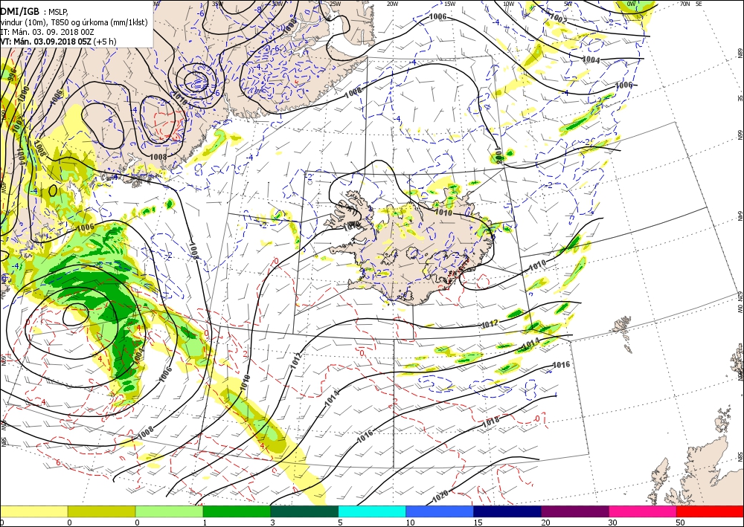
Task: Click the DMI/IGB title text
Action: tap(19, 12)
